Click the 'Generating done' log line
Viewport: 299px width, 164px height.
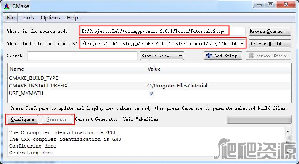tap(31, 153)
